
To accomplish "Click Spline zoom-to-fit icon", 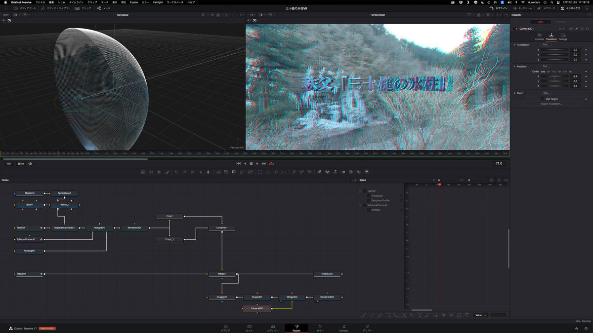I will [492, 180].
